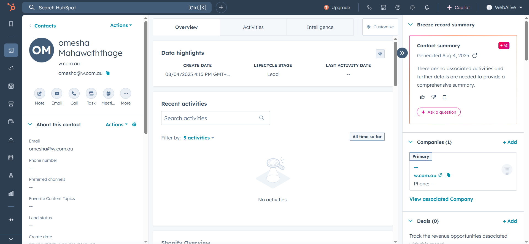This screenshot has width=529, height=244.
Task: Click + Add next to Deals
Action: point(510,221)
